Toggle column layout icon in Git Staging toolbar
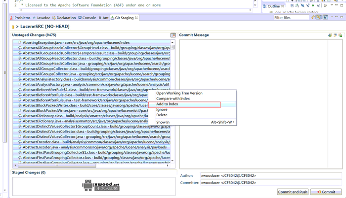Image resolution: width=346 pixels, height=198 pixels. (x=325, y=17)
